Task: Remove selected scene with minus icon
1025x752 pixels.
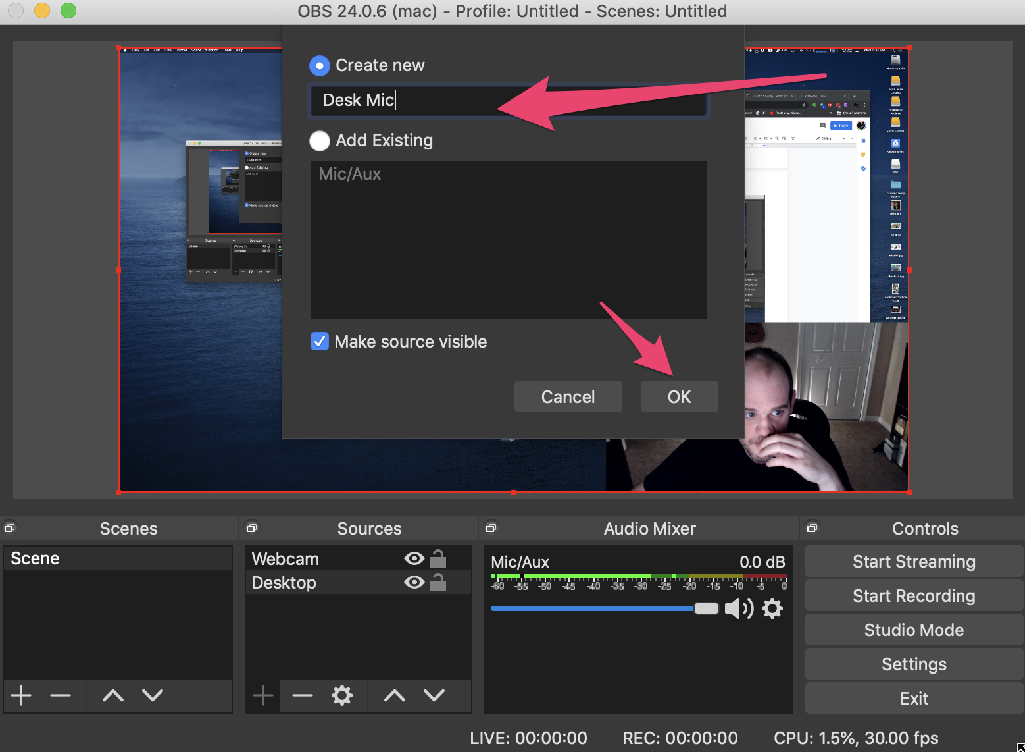Action: click(x=61, y=695)
